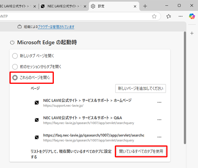Open the ブラウザーは管理されています link

[56, 27]
